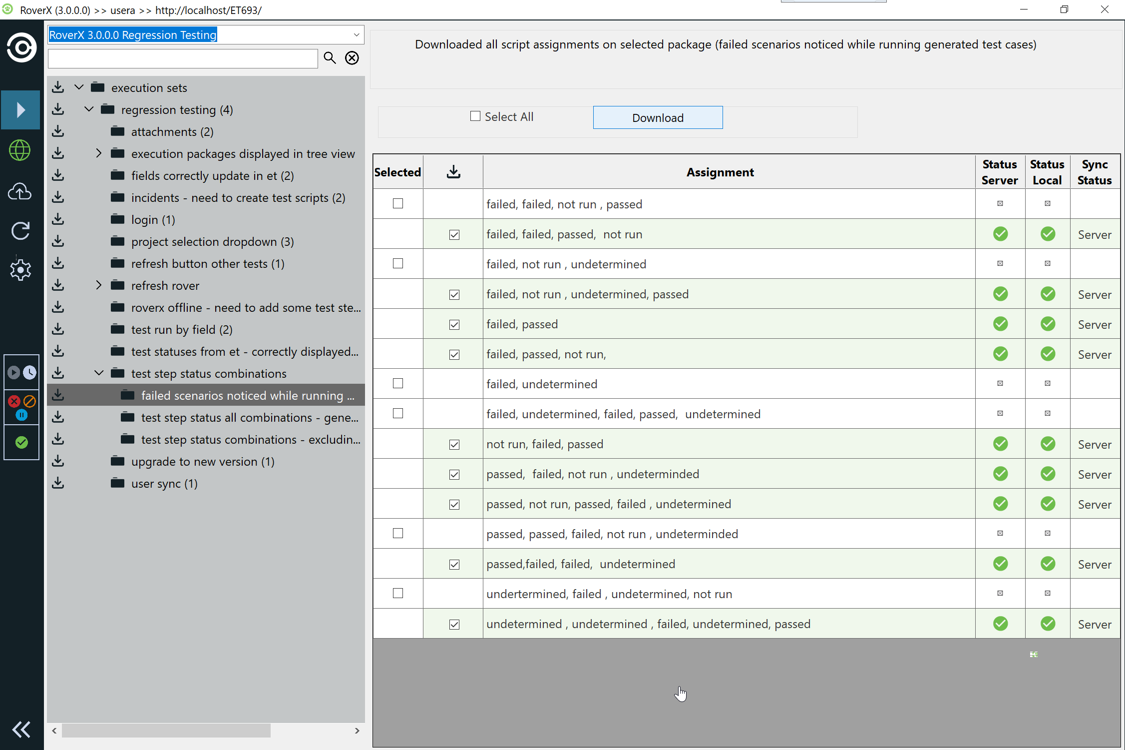The height and width of the screenshot is (750, 1125).
Task: Click the Assignment column header
Action: click(x=720, y=172)
